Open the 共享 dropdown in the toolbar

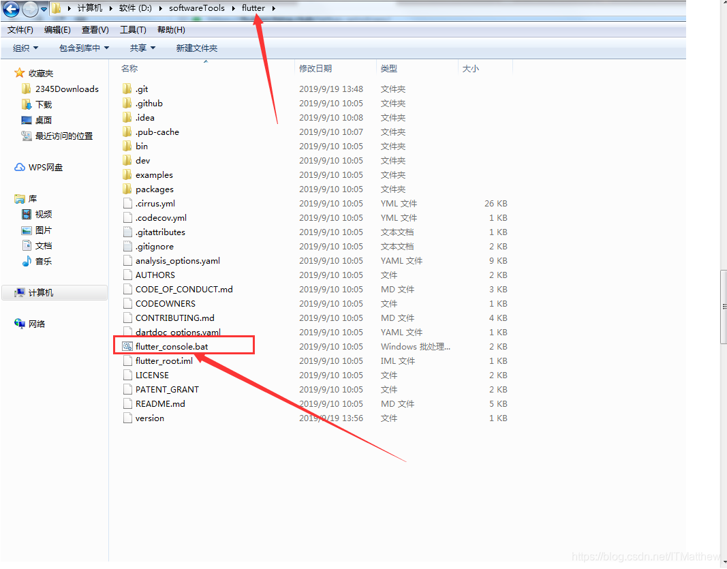(x=142, y=48)
